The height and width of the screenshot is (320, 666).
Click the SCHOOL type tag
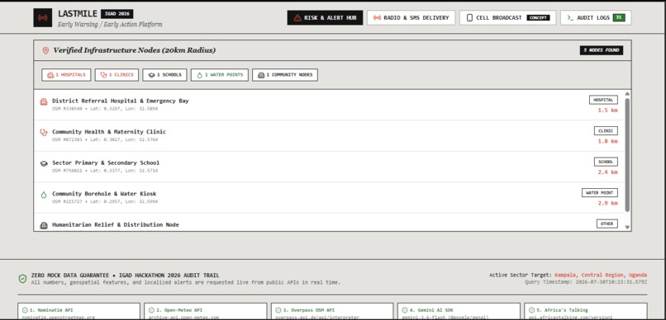click(x=606, y=162)
